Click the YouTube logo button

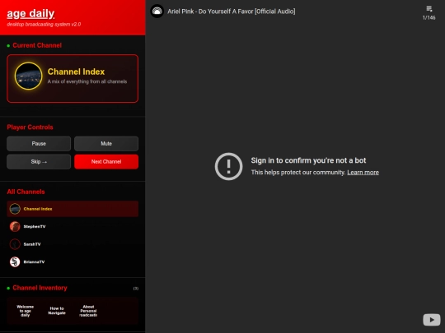pyautogui.click(x=431, y=320)
